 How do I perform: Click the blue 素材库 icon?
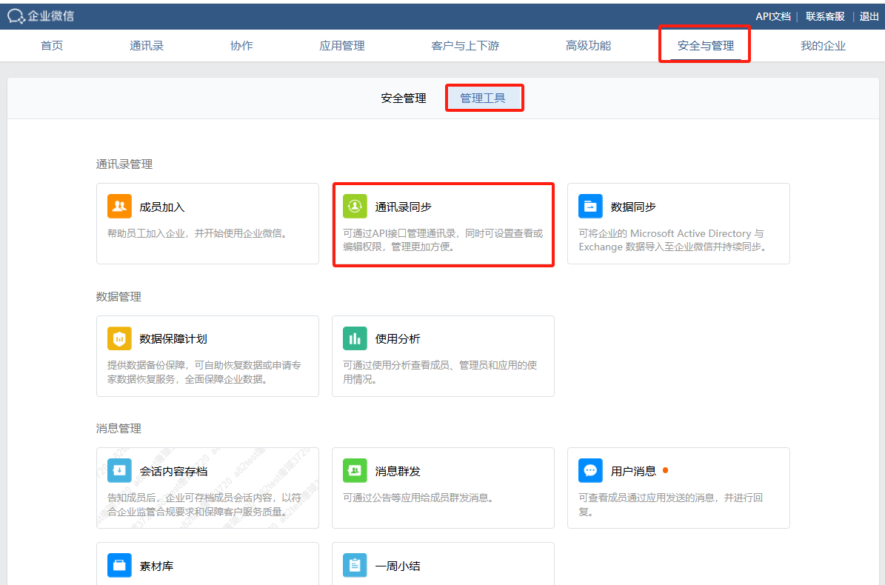(x=119, y=566)
